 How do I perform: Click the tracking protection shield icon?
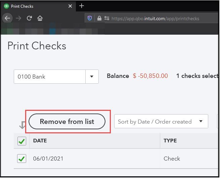(90, 18)
